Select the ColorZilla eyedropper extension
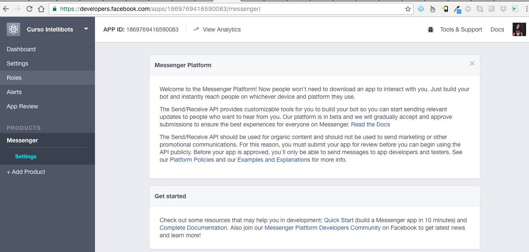The image size is (529, 252). pyautogui.click(x=458, y=8)
